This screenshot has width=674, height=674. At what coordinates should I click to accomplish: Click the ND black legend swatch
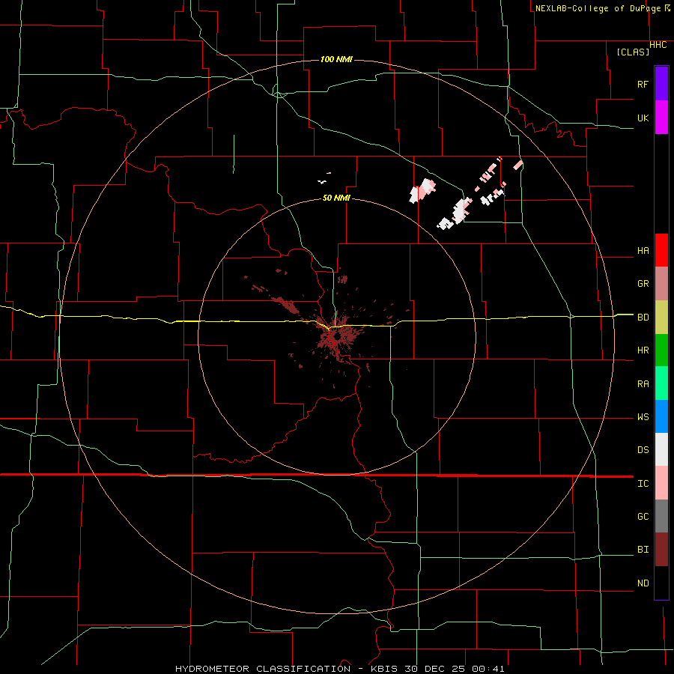[661, 583]
